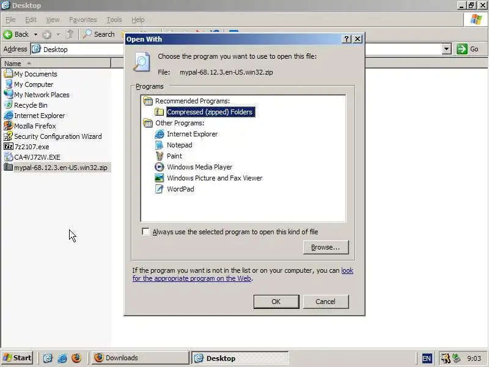Expand the Address bar dropdown
This screenshot has height=367, width=489.
click(x=447, y=49)
